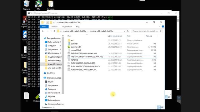Sort files by Тип column
This screenshot has height=112, width=200.
(x=129, y=36)
